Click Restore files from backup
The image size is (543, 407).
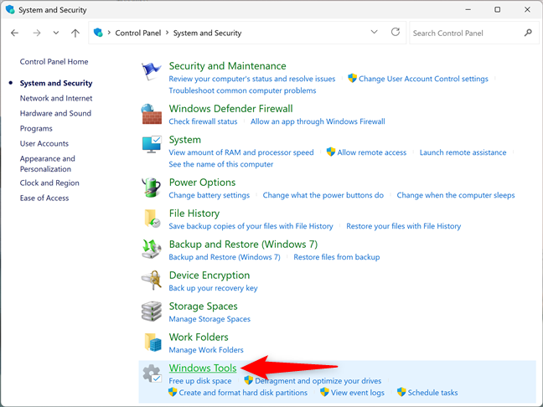coord(337,257)
